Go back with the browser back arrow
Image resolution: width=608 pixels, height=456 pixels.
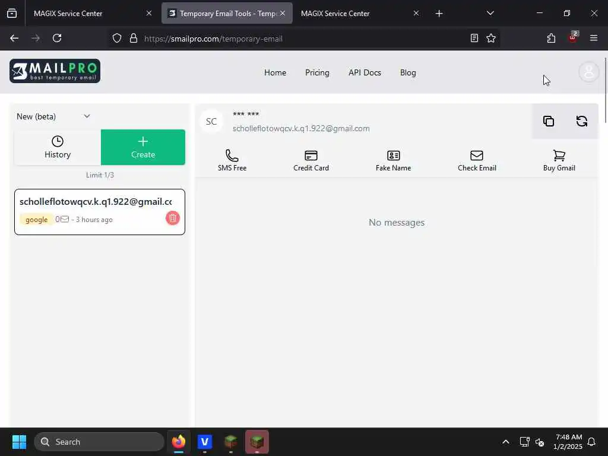(14, 38)
